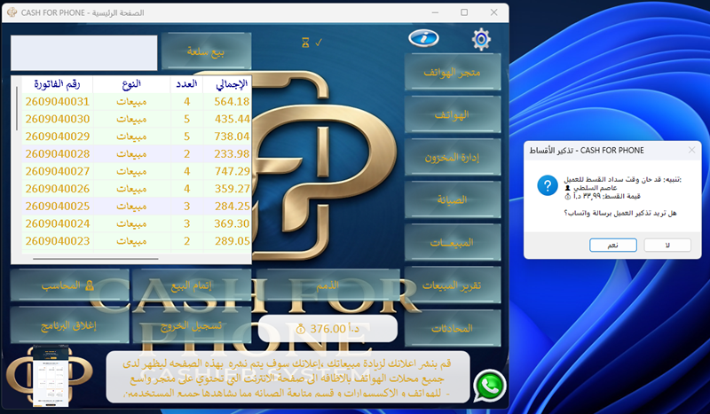Select invoice row 2609040030
This screenshot has height=414, width=710.
(137, 119)
